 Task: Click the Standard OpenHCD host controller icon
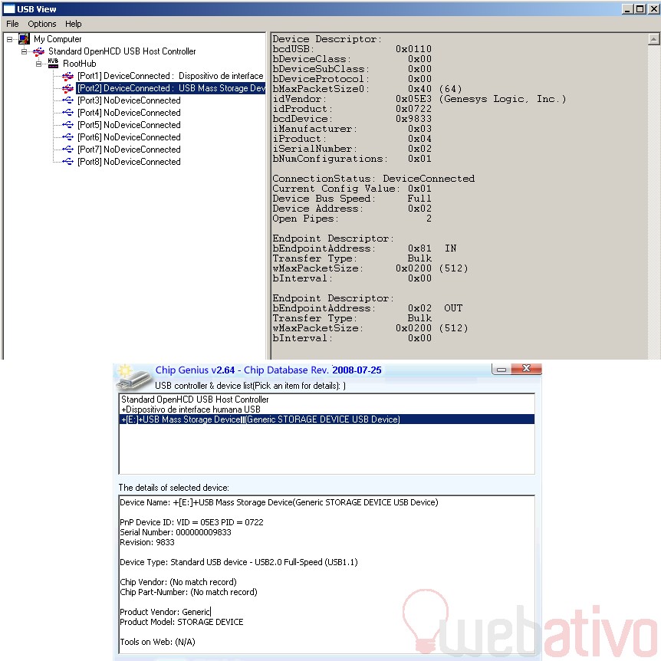(39, 51)
